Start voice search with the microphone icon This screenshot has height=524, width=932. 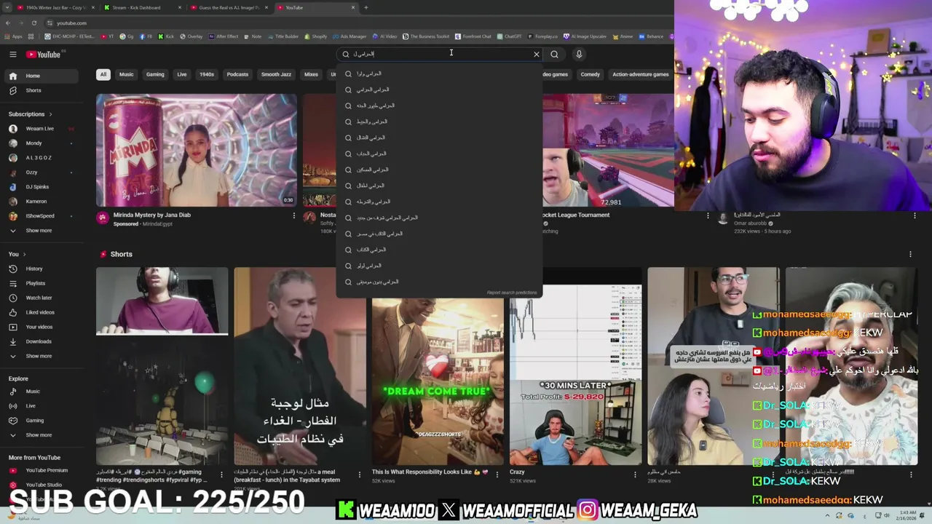(579, 54)
